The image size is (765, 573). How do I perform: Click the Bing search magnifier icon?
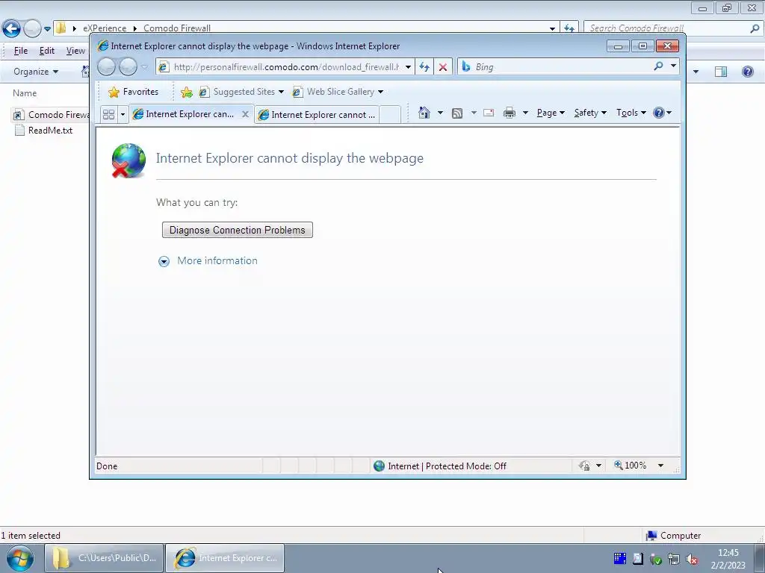658,66
